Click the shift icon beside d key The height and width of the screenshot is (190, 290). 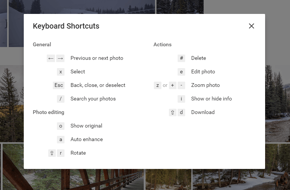click(173, 112)
